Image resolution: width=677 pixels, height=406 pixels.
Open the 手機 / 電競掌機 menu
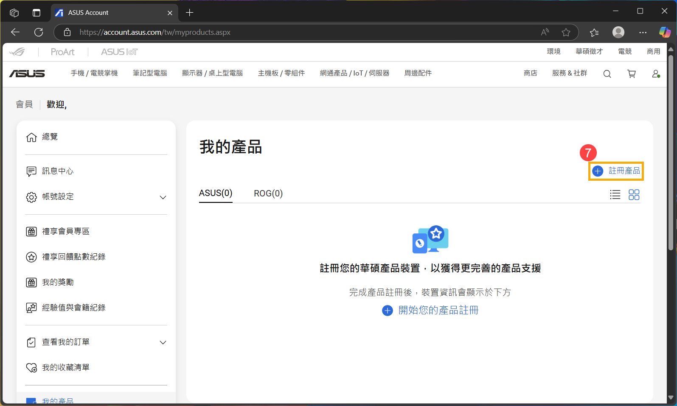(x=94, y=73)
